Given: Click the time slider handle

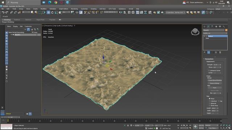Looking at the screenshot, I should [x=11, y=117].
